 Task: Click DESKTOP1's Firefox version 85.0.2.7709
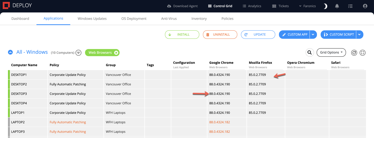(x=257, y=75)
